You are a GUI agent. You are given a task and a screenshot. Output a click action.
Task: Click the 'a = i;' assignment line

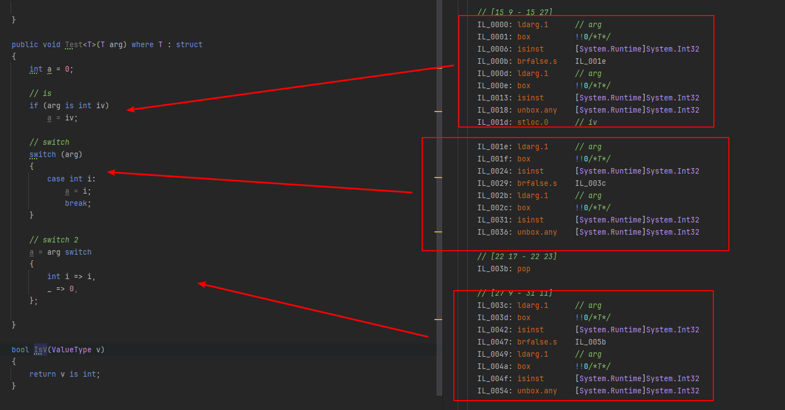click(x=78, y=191)
